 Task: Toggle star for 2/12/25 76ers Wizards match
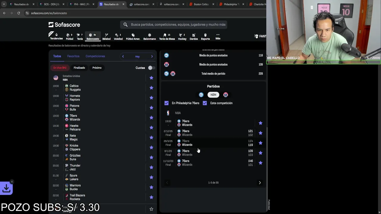tap(260, 133)
